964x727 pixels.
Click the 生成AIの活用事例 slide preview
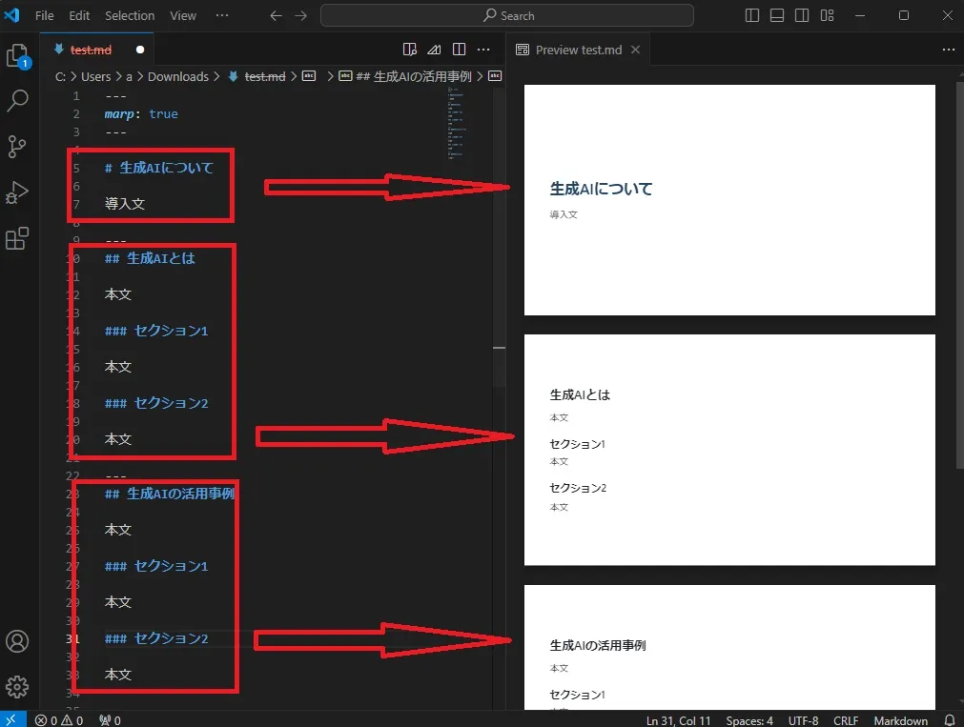coord(729,647)
